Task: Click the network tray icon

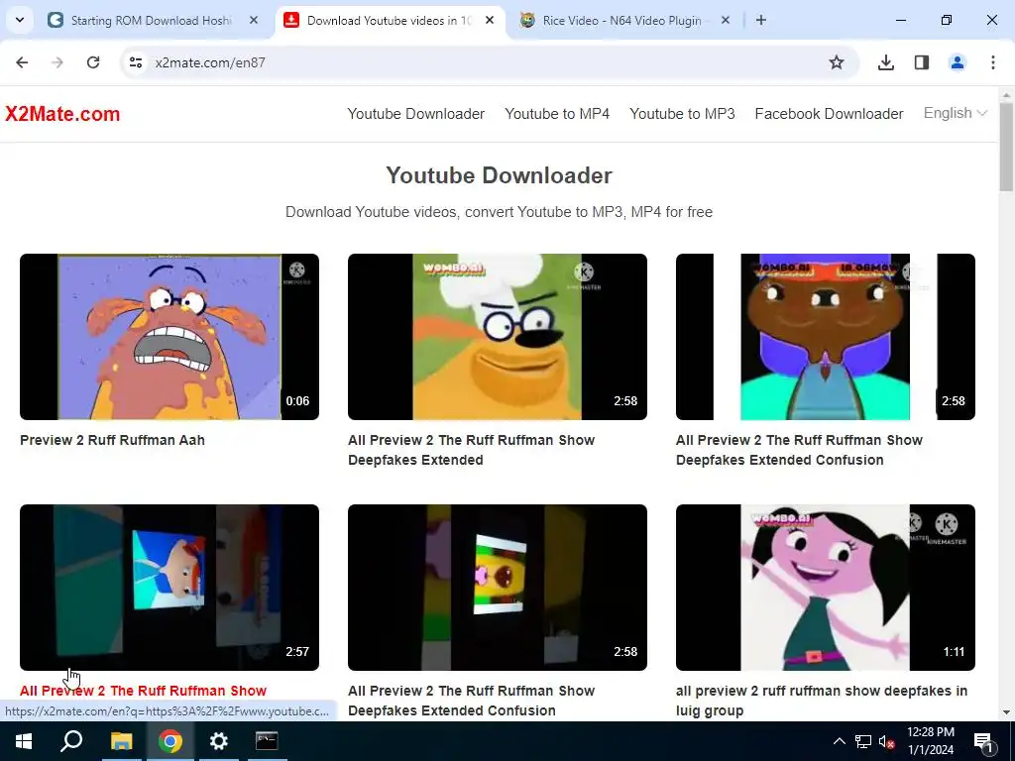Action: pos(863,741)
